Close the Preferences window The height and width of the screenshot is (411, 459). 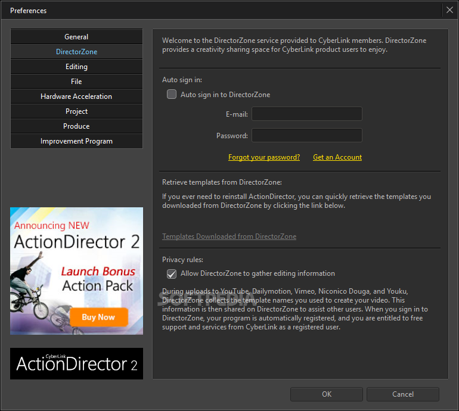(449, 10)
